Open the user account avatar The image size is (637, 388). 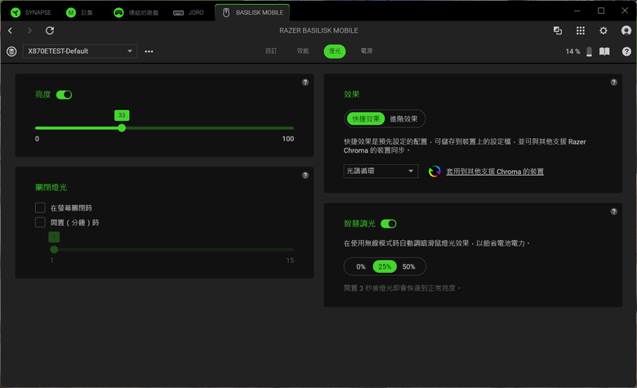point(626,30)
